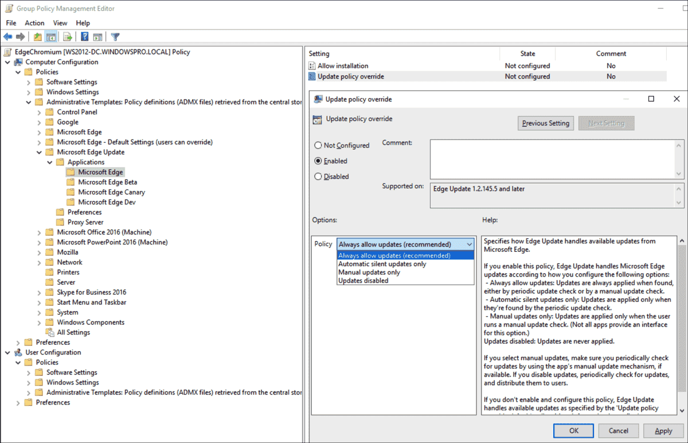The width and height of the screenshot is (688, 443).
Task: Open the Action menu
Action: 34,23
